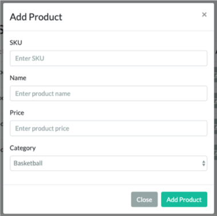
Task: Click empty footer area left of Close button
Action: point(67,199)
